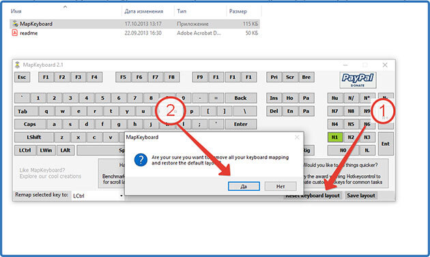The height and width of the screenshot is (257, 430).
Task: Select the Ho (Home) key
Action: 290,98
